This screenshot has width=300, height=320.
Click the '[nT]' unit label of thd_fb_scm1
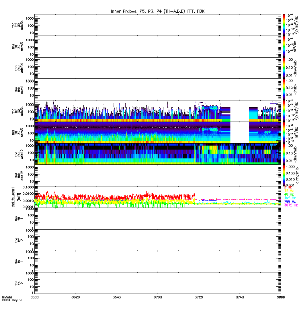click(19, 197)
